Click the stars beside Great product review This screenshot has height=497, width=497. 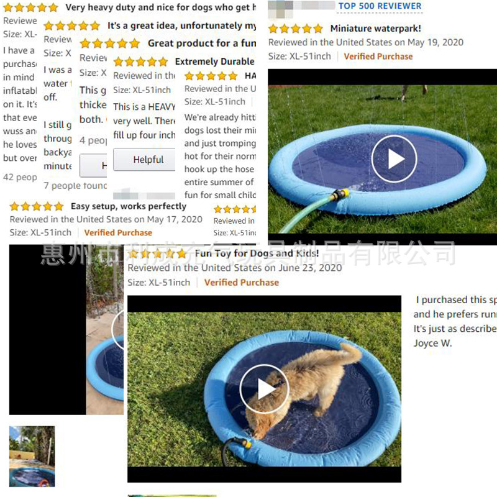click(110, 43)
